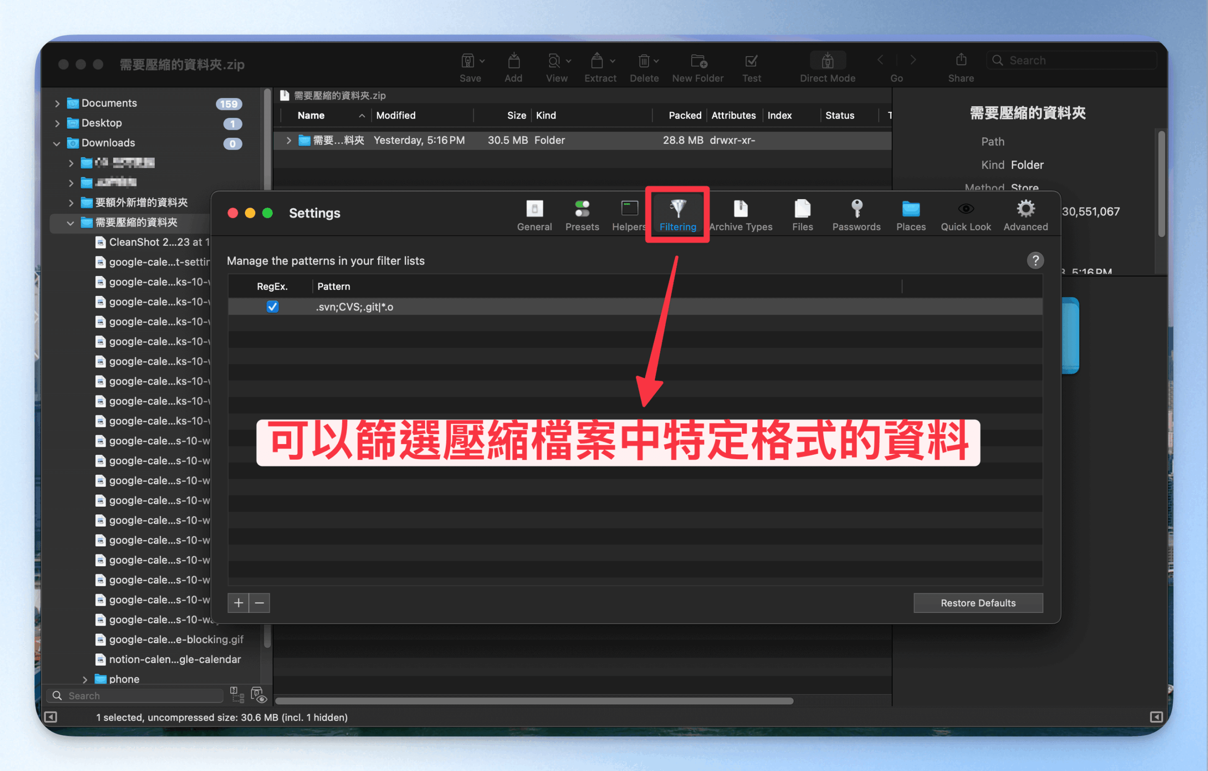Click the Restore Defaults button

point(978,603)
